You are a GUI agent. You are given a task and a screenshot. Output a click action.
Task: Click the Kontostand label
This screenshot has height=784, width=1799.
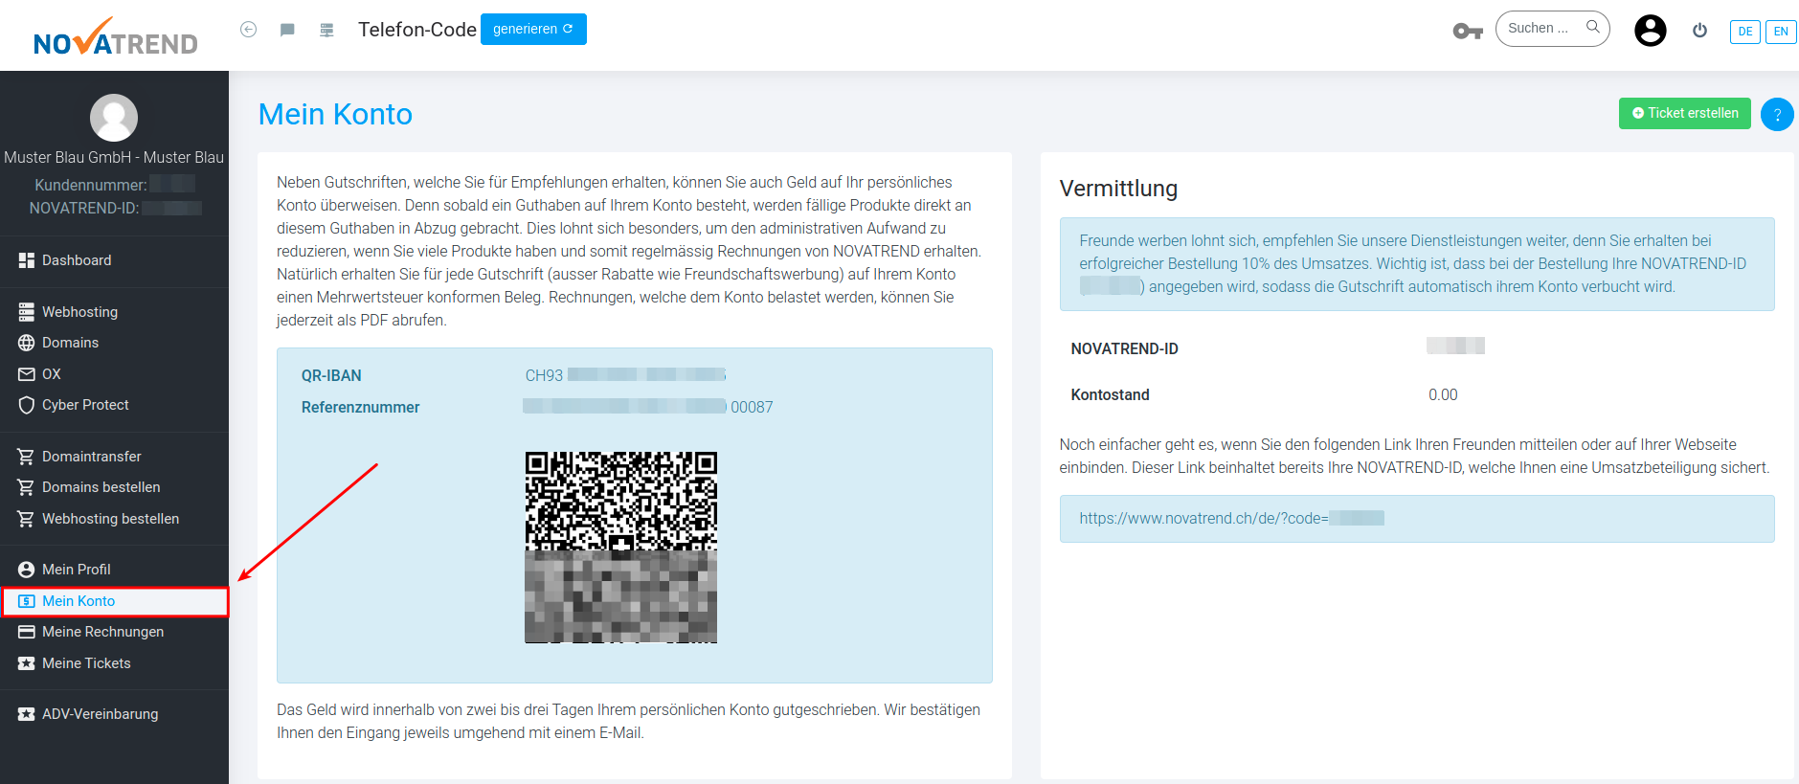click(x=1110, y=394)
